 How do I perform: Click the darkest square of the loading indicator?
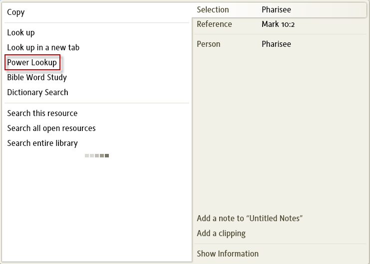tap(107, 156)
